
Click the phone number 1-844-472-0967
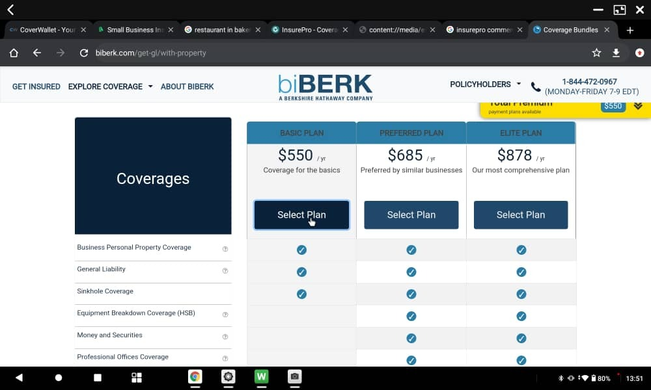[x=589, y=82]
